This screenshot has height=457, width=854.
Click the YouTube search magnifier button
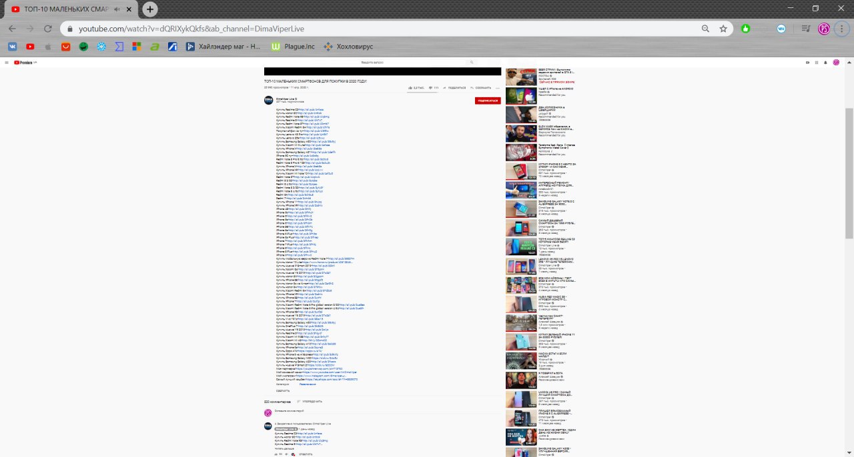(472, 62)
